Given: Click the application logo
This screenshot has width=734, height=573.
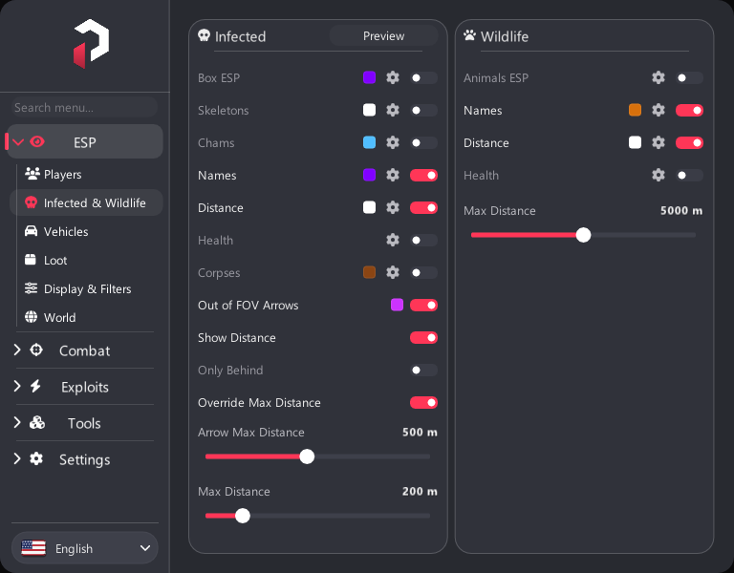Looking at the screenshot, I should tap(92, 44).
